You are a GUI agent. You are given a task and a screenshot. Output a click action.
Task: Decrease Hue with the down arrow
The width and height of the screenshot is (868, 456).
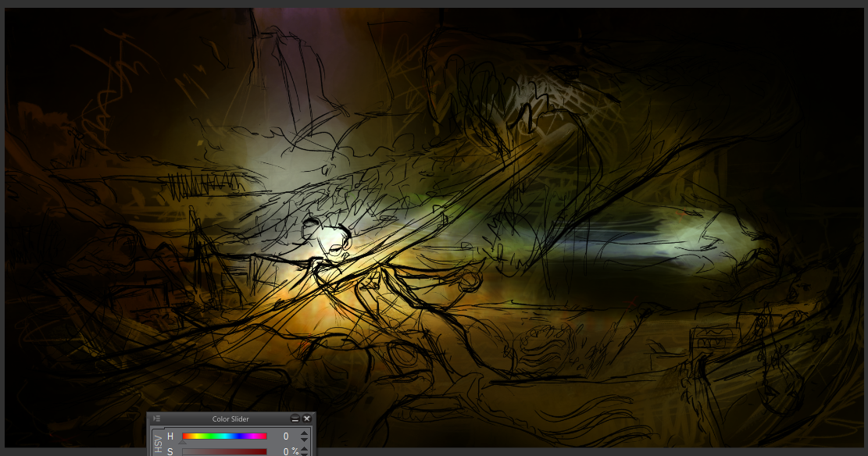[x=305, y=440]
